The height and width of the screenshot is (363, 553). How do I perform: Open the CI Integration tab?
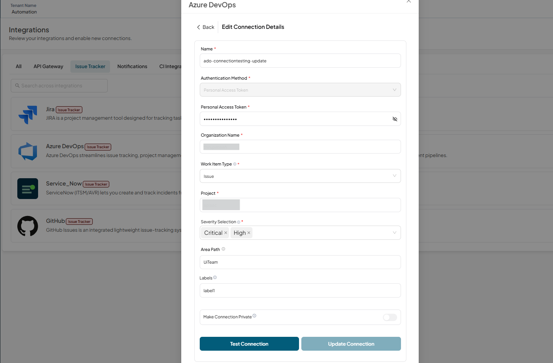coord(170,66)
